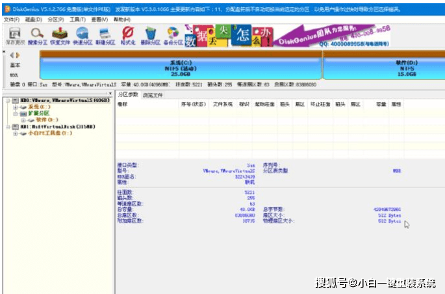Open the 文件(F) menu
Screen dimensions: 445x294
(x=12, y=19)
